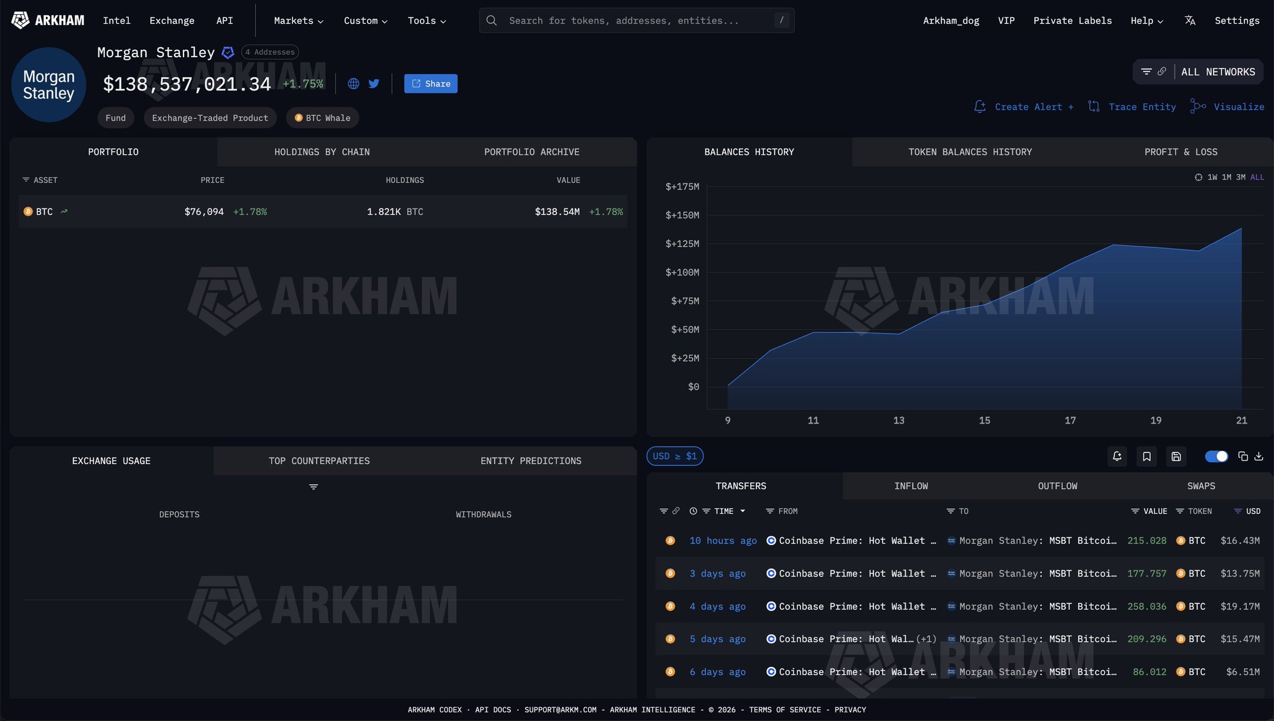The width and height of the screenshot is (1274, 721).
Task: Switch to the Holdings By Chain tab
Action: pyautogui.click(x=322, y=152)
